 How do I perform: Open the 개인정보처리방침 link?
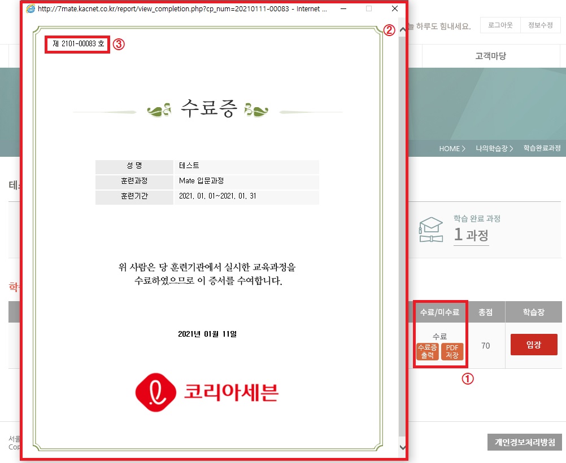(525, 442)
